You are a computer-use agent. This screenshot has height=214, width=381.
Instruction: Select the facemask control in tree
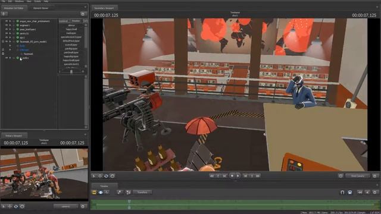tap(29, 54)
